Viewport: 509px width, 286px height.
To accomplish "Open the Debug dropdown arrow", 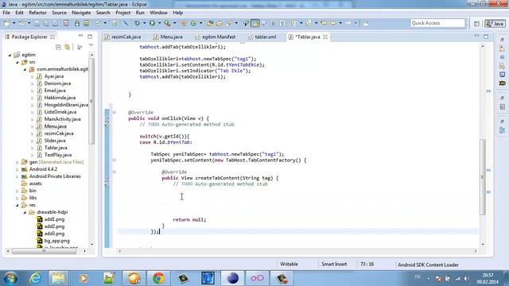I will coord(145,23).
